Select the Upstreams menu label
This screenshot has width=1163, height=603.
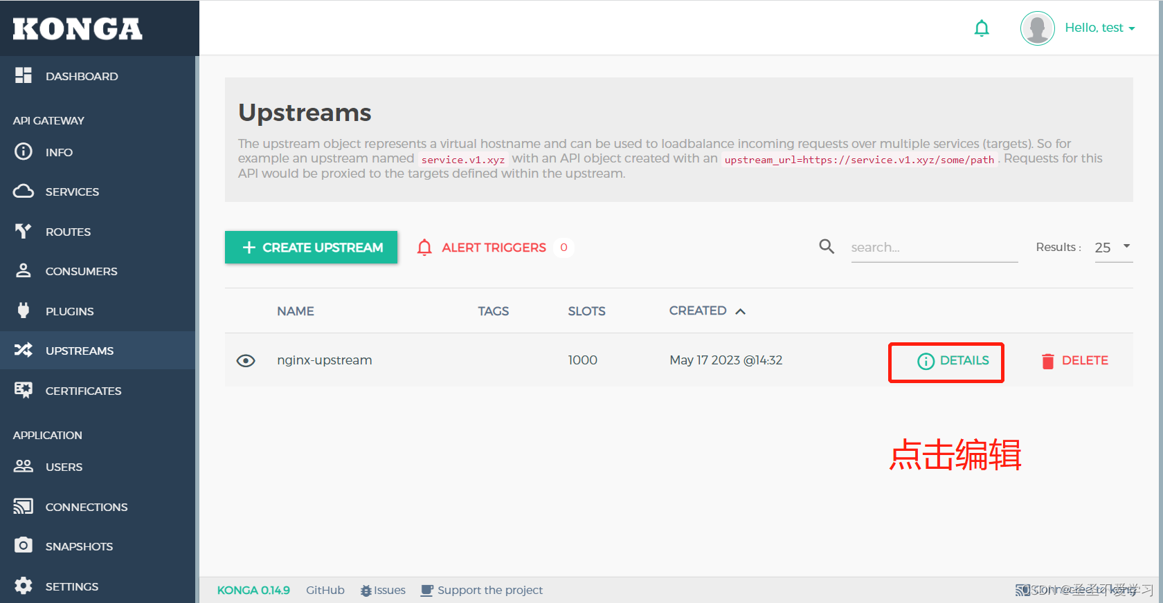(80, 351)
